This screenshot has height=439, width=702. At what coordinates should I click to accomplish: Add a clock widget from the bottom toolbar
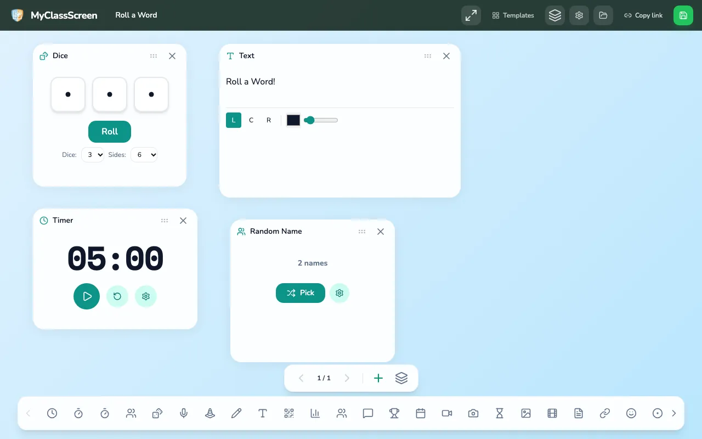click(x=52, y=413)
